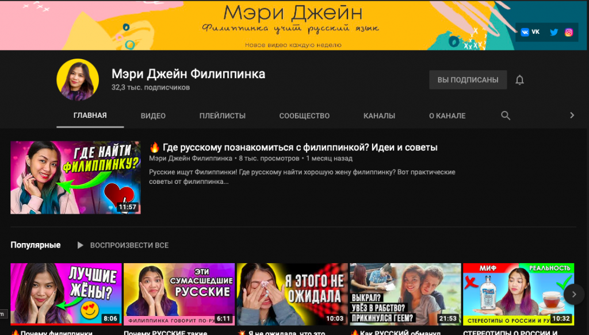Open the Я ЭТОГО НЕ ОЖИДАЛА thumbnail
Viewport: 589px width, 335px height.
pyautogui.click(x=292, y=294)
